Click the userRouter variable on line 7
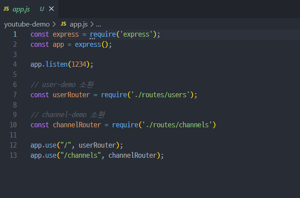The width and height of the screenshot is (300, 198). point(71,95)
